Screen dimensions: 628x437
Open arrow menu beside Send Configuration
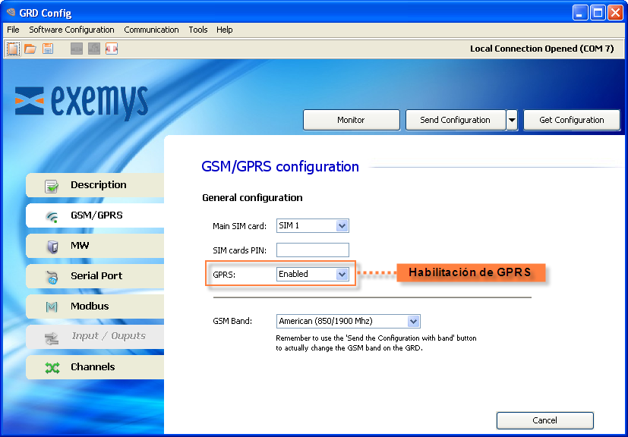click(512, 120)
